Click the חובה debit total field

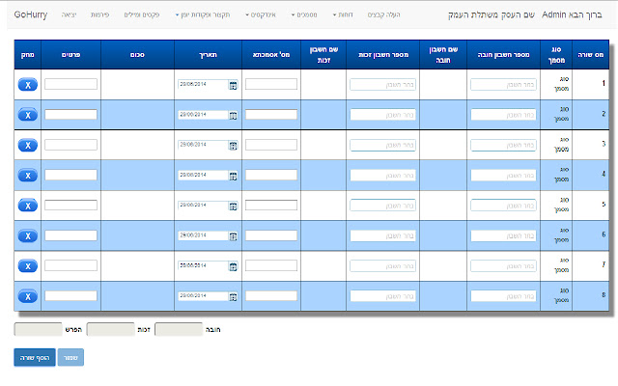[x=179, y=329]
